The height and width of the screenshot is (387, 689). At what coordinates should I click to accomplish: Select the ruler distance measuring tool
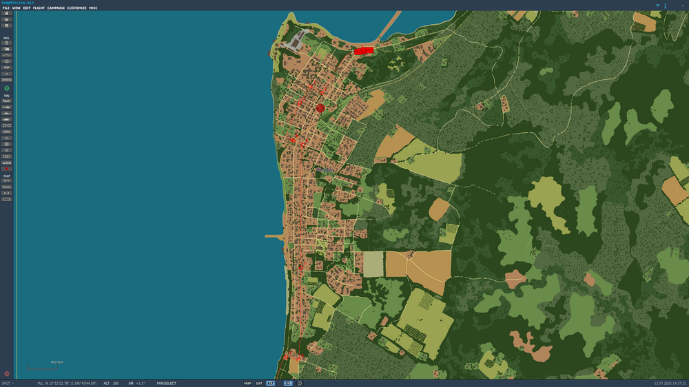click(x=7, y=193)
